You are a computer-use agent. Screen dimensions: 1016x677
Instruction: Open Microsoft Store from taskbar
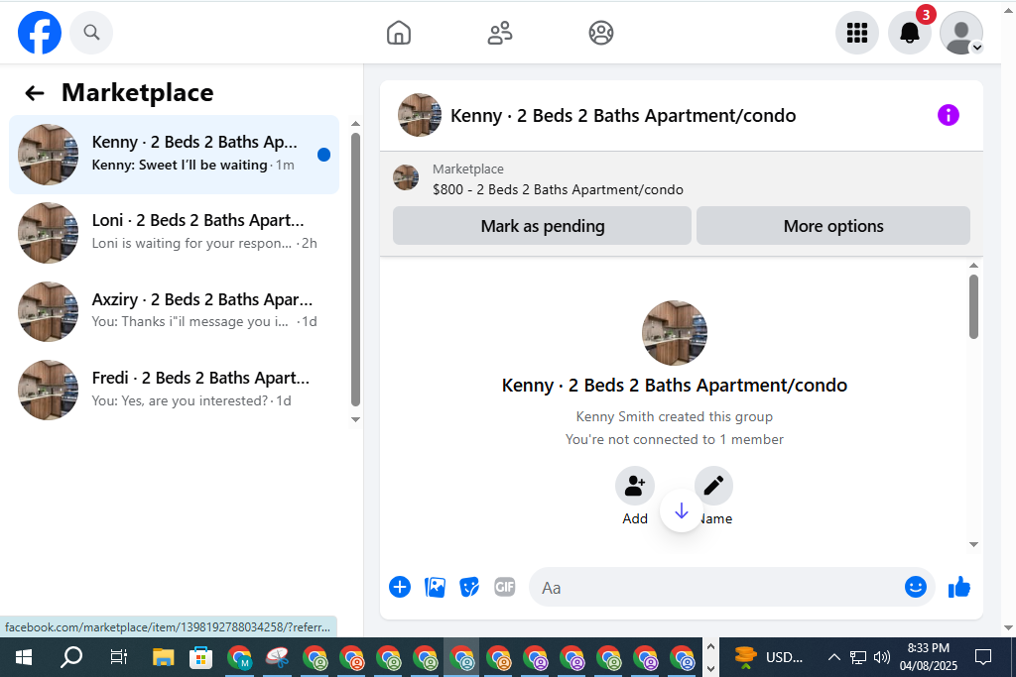tap(200, 657)
